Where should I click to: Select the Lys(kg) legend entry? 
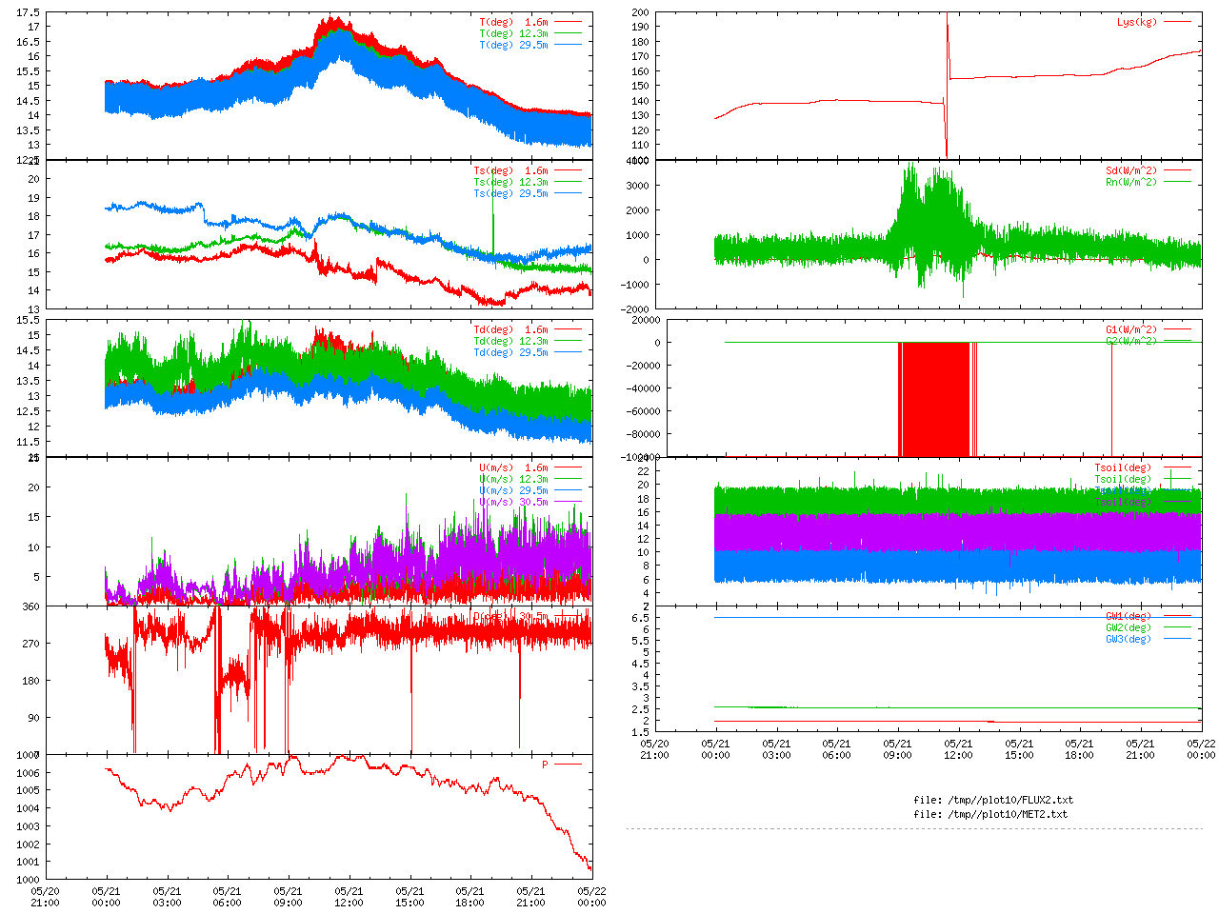coord(1137,22)
